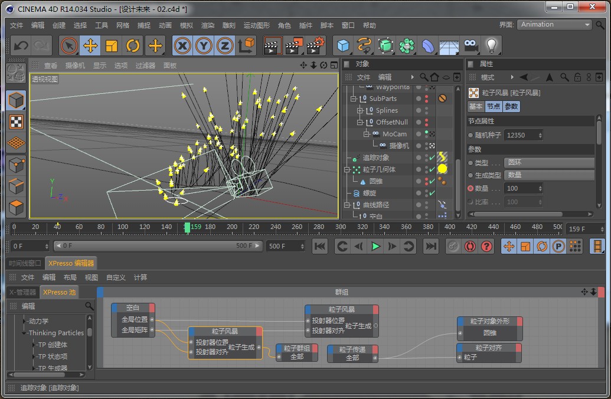Open the 界面 Animation layout dropdown

pyautogui.click(x=554, y=25)
